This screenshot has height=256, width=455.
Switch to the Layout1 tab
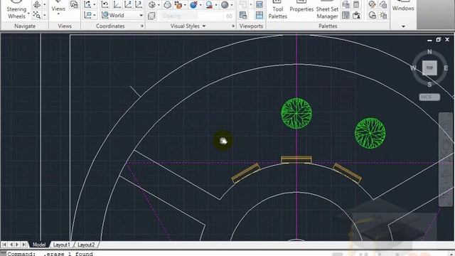62,245
